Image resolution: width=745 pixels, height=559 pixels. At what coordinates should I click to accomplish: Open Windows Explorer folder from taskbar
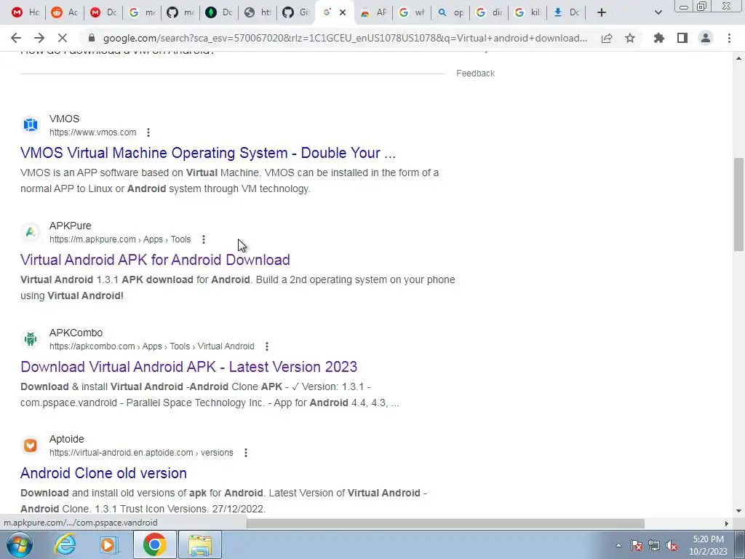[200, 544]
